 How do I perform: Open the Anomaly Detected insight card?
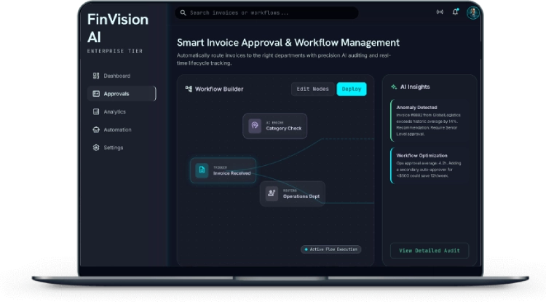[x=430, y=120]
